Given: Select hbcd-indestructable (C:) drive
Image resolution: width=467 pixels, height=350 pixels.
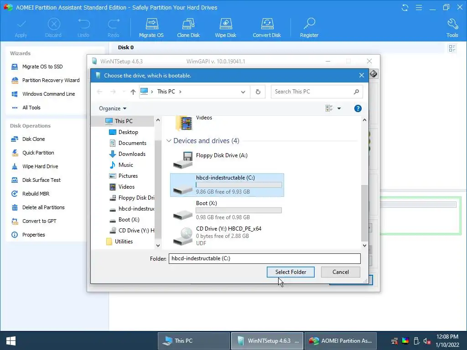Looking at the screenshot, I should pos(227,185).
